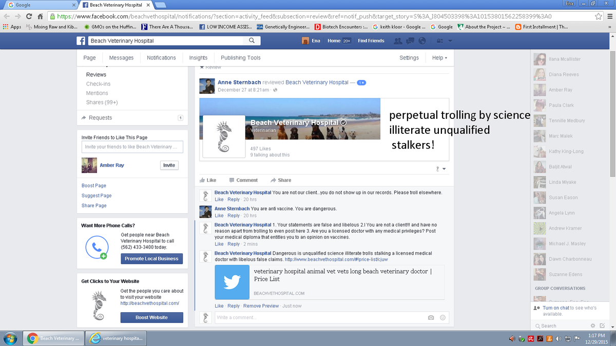Select Mentions in the left sidebar
This screenshot has height=346, width=616.
pyautogui.click(x=97, y=93)
